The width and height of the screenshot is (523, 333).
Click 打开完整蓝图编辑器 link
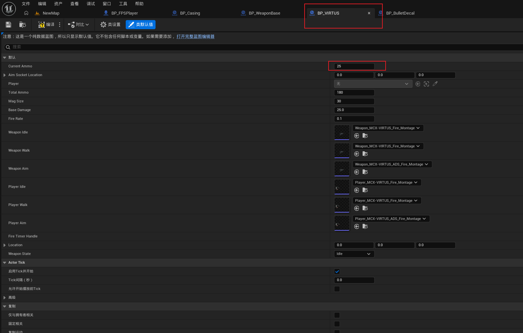click(195, 37)
